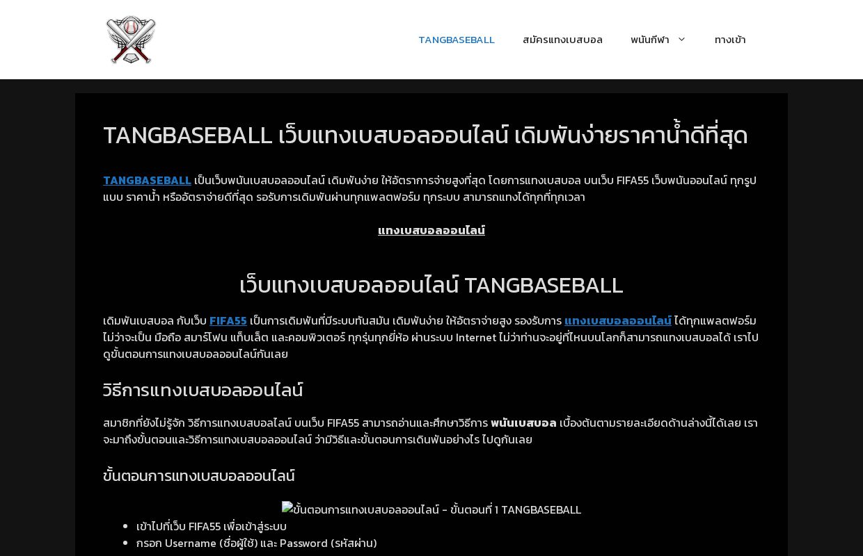The width and height of the screenshot is (863, 556).
Task: Click the เว็บแทงเบสบอลออนไลน์ TANGBASEBALL heading
Action: [x=431, y=285]
